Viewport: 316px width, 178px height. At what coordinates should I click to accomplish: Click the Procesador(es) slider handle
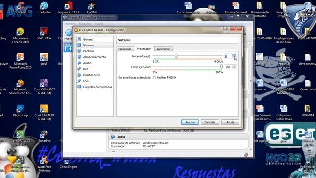[x=176, y=56]
